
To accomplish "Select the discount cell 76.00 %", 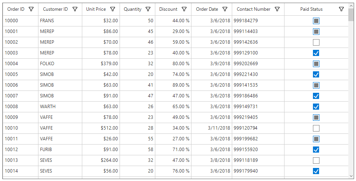I will (173, 171).
